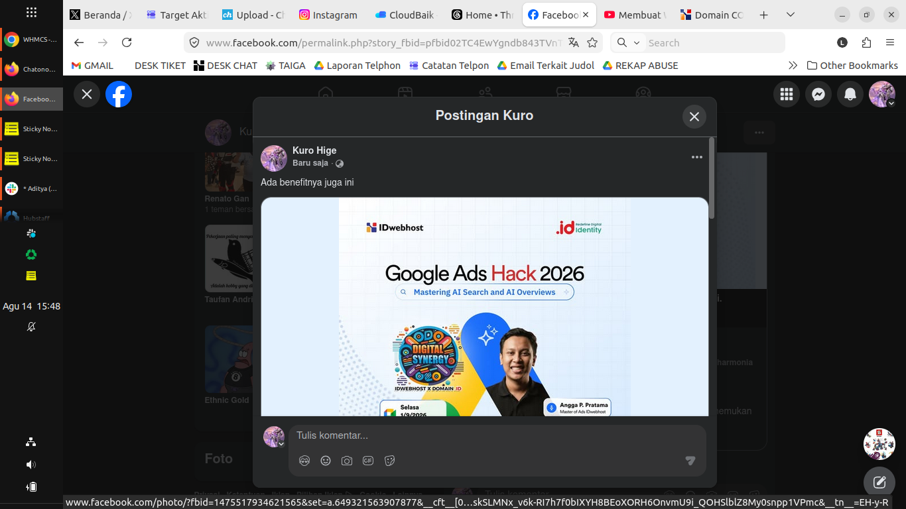Open the GMAIL bookmark
The width and height of the screenshot is (906, 509).
point(92,66)
